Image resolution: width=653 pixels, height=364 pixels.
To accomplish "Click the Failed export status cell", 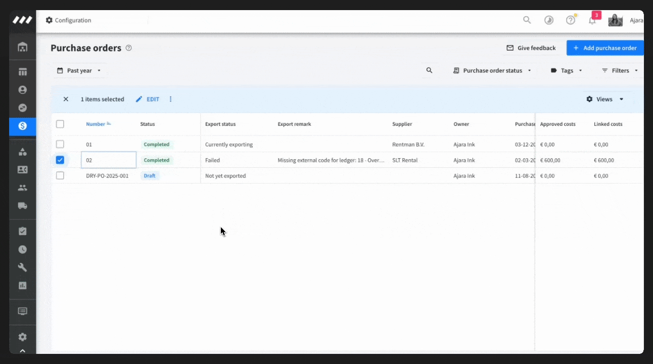I will click(x=212, y=160).
